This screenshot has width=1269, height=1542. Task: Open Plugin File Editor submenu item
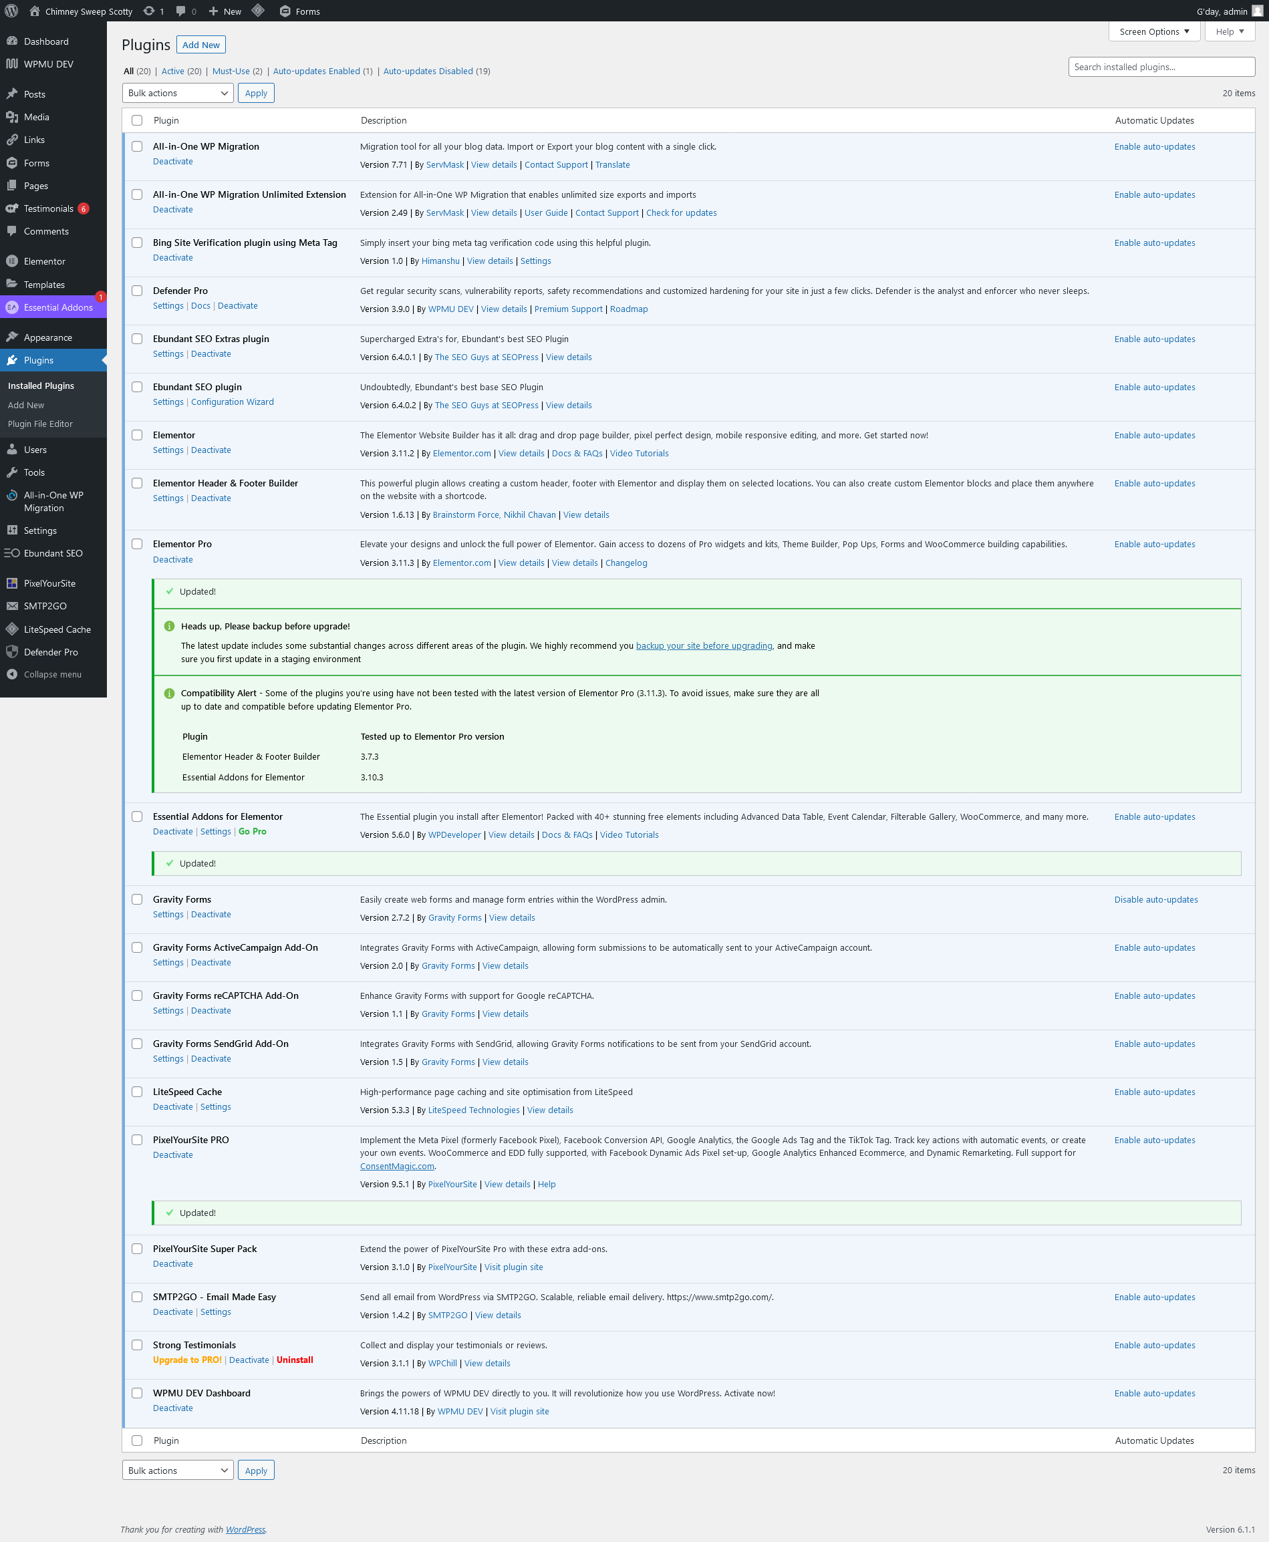(40, 424)
